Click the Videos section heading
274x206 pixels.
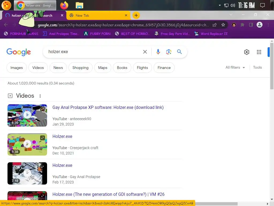pos(25,96)
